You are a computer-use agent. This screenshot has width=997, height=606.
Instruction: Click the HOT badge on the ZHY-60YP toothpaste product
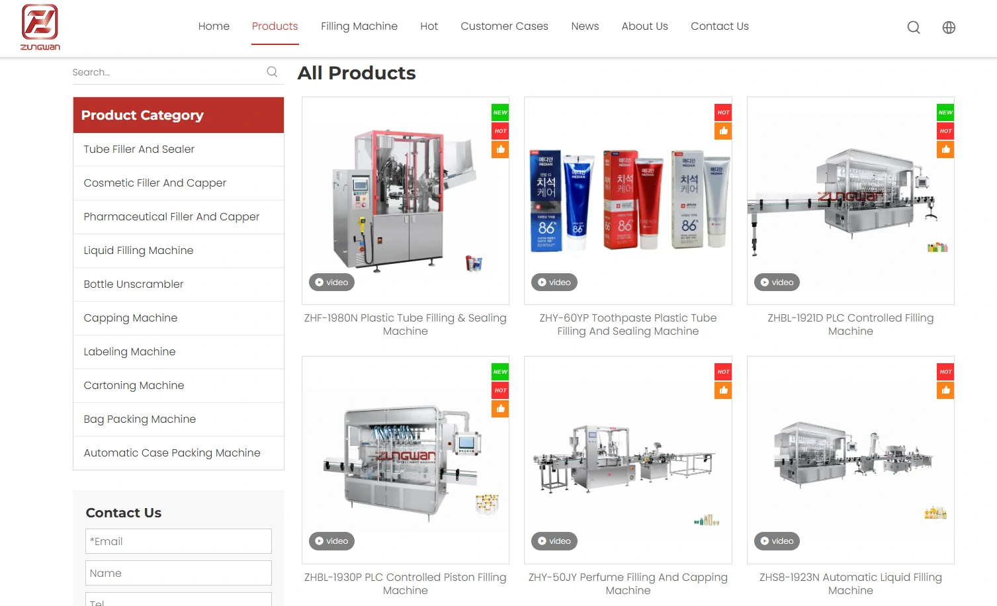tap(723, 112)
